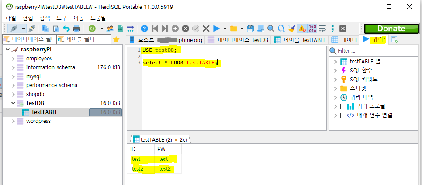Click the blue Help question icon
422x185 pixels.
pyautogui.click(x=144, y=28)
